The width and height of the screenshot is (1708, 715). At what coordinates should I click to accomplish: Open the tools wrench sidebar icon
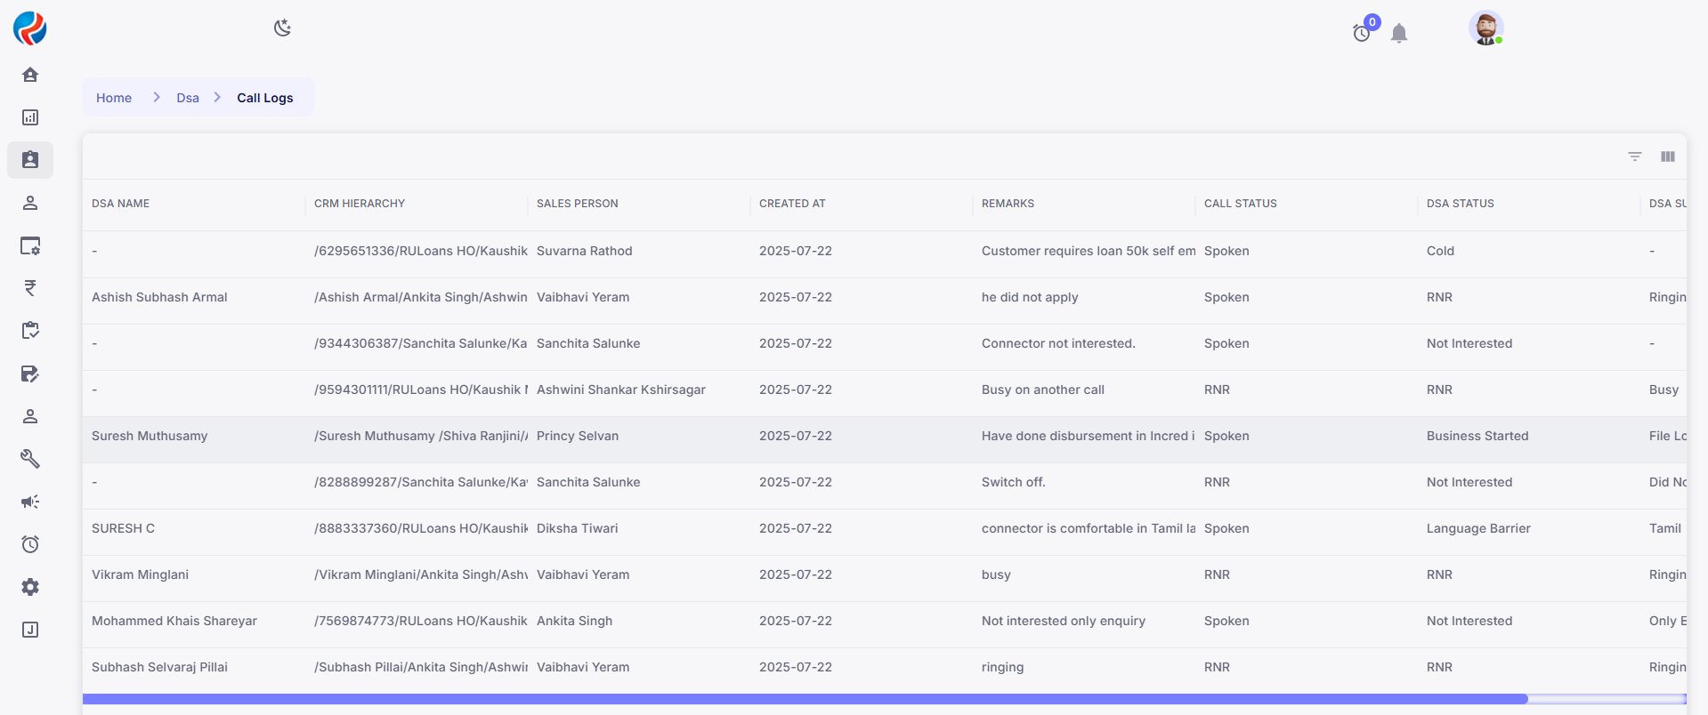[30, 459]
